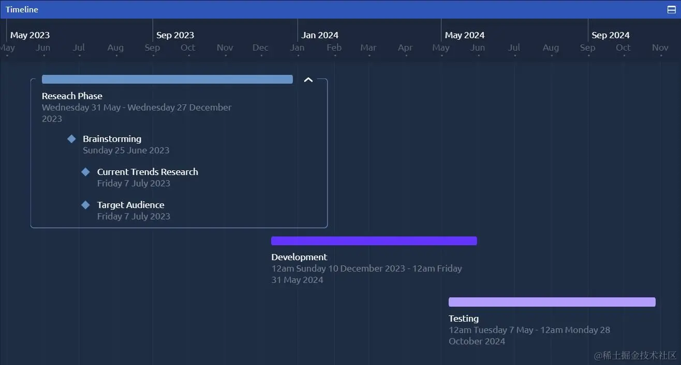Collapse the Timeline panel with the header icon

(x=671, y=9)
